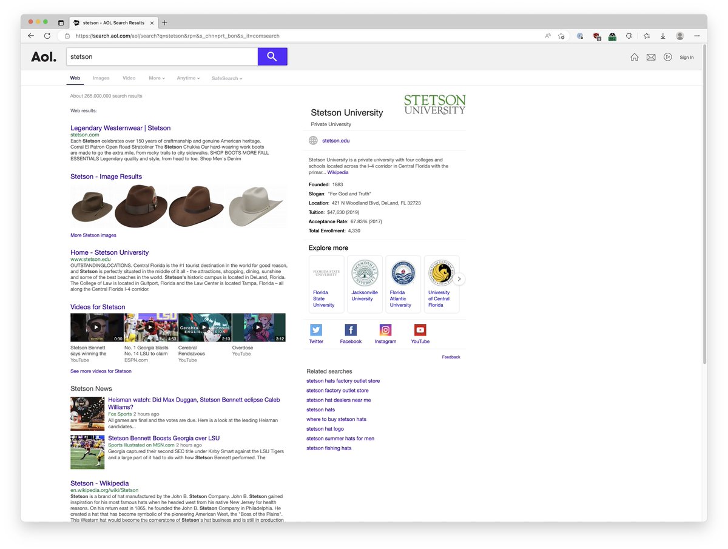Go back with the browser back arrow

[31, 36]
